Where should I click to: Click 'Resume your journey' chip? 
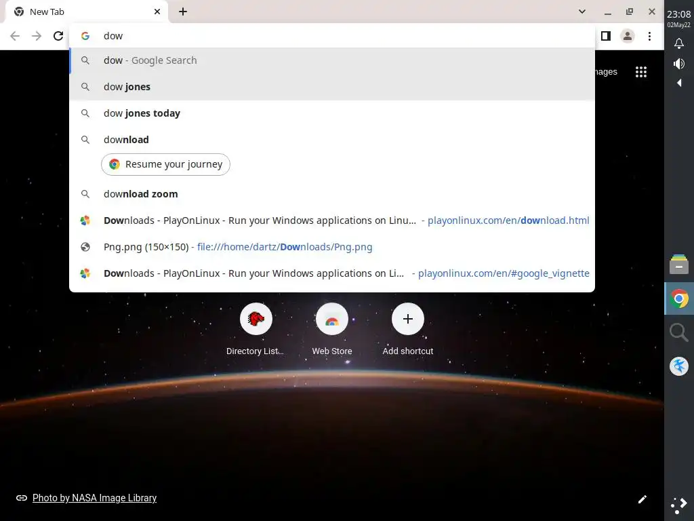165,164
